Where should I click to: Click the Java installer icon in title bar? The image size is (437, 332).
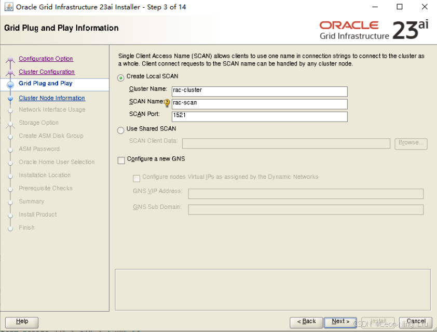(9, 7)
